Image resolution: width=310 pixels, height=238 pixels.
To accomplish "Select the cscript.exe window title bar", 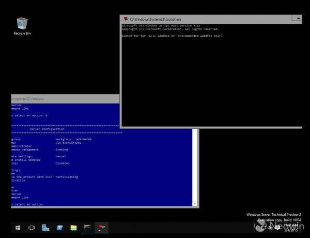I will (207, 18).
